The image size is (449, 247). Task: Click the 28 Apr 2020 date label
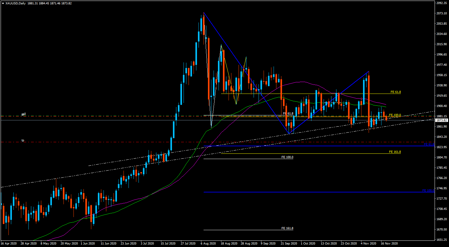tap(28, 243)
